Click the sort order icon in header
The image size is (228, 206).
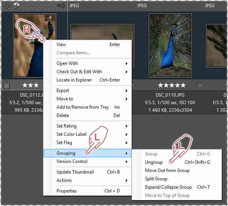tap(61, 6)
